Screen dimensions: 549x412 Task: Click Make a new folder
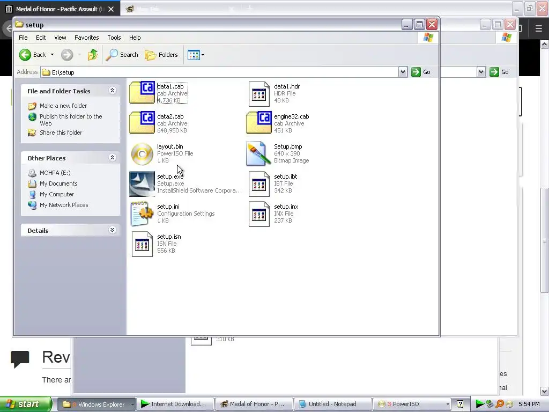click(x=63, y=106)
